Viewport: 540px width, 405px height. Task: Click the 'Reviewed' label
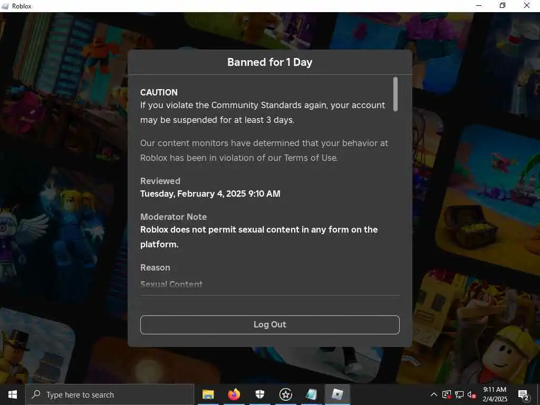(160, 181)
